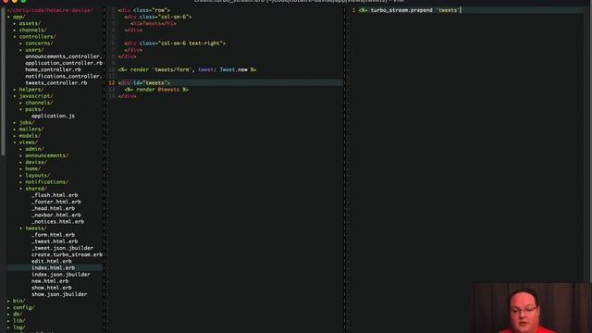Image resolution: width=592 pixels, height=333 pixels.
Task: Open _tweet.json.jbuilder file
Action: pyautogui.click(x=62, y=248)
